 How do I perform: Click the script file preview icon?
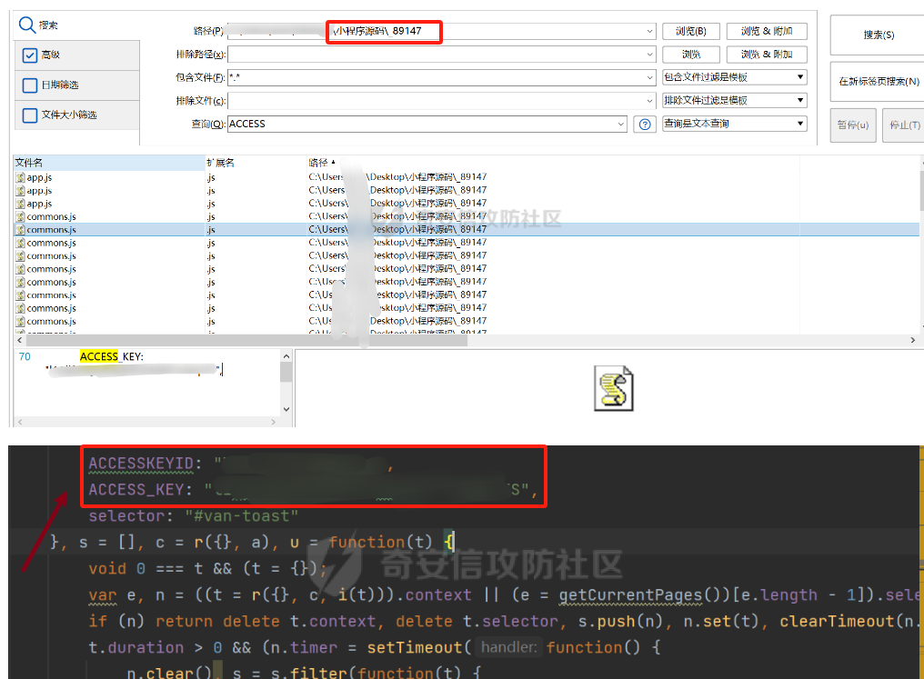point(614,389)
